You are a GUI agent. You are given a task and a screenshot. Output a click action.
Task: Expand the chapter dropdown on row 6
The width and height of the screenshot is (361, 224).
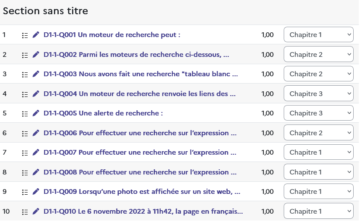[x=318, y=133]
